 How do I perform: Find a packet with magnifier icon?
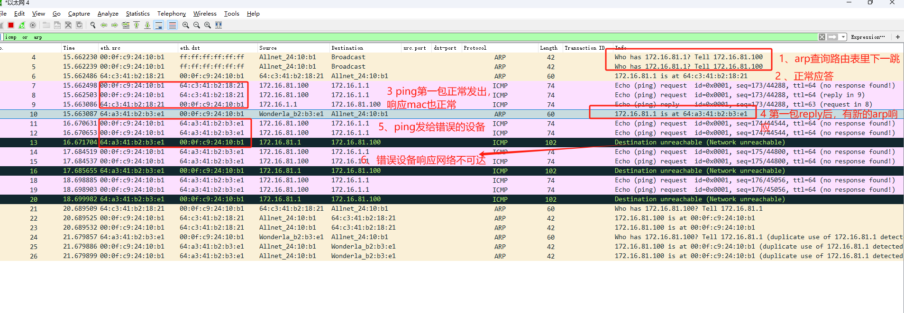93,25
